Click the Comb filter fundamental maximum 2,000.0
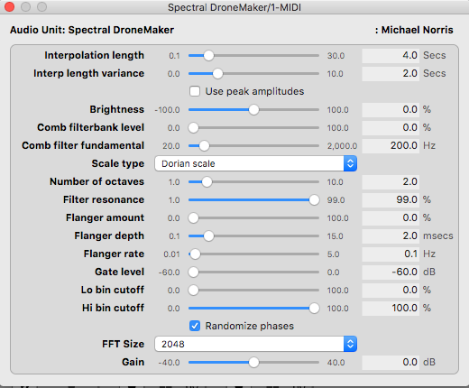Viewport: 469px width, 388px height. pos(342,146)
